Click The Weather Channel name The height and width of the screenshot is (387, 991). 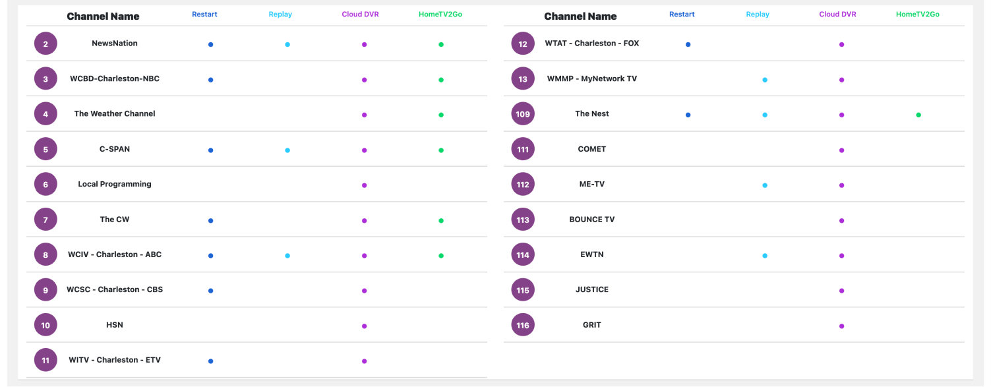coord(115,114)
